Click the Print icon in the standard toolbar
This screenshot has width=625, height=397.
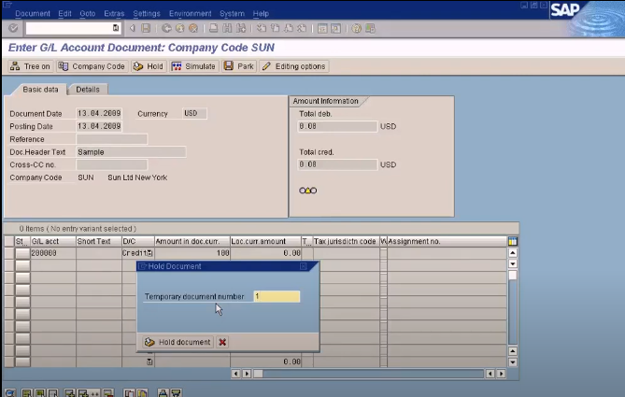pyautogui.click(x=214, y=28)
